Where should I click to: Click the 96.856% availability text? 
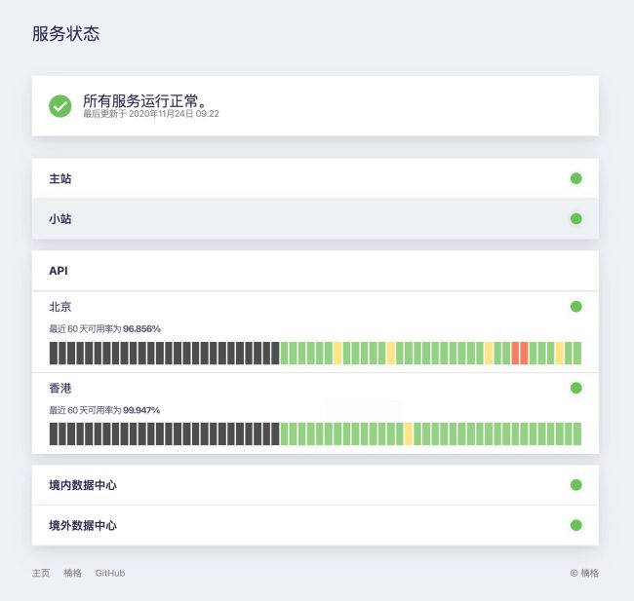coord(142,329)
